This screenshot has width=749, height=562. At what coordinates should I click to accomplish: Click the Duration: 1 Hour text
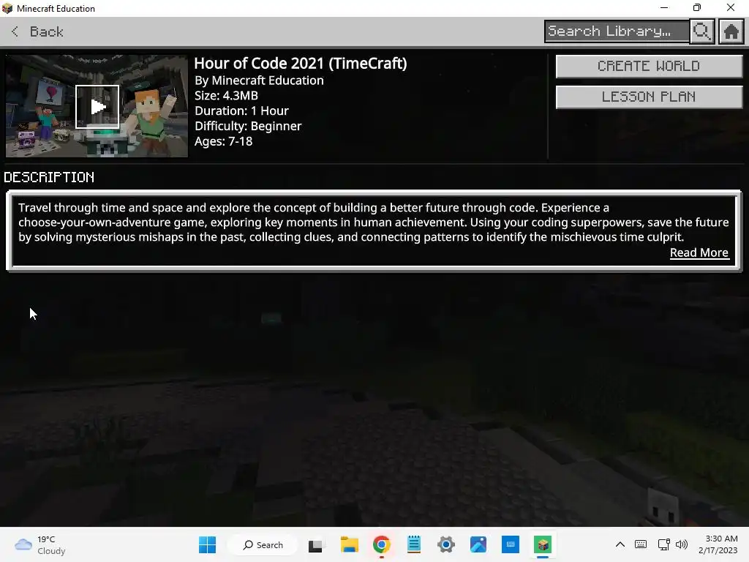click(x=241, y=111)
